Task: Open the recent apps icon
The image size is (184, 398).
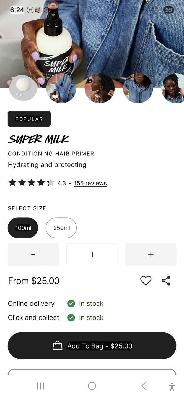Action: pos(40,386)
